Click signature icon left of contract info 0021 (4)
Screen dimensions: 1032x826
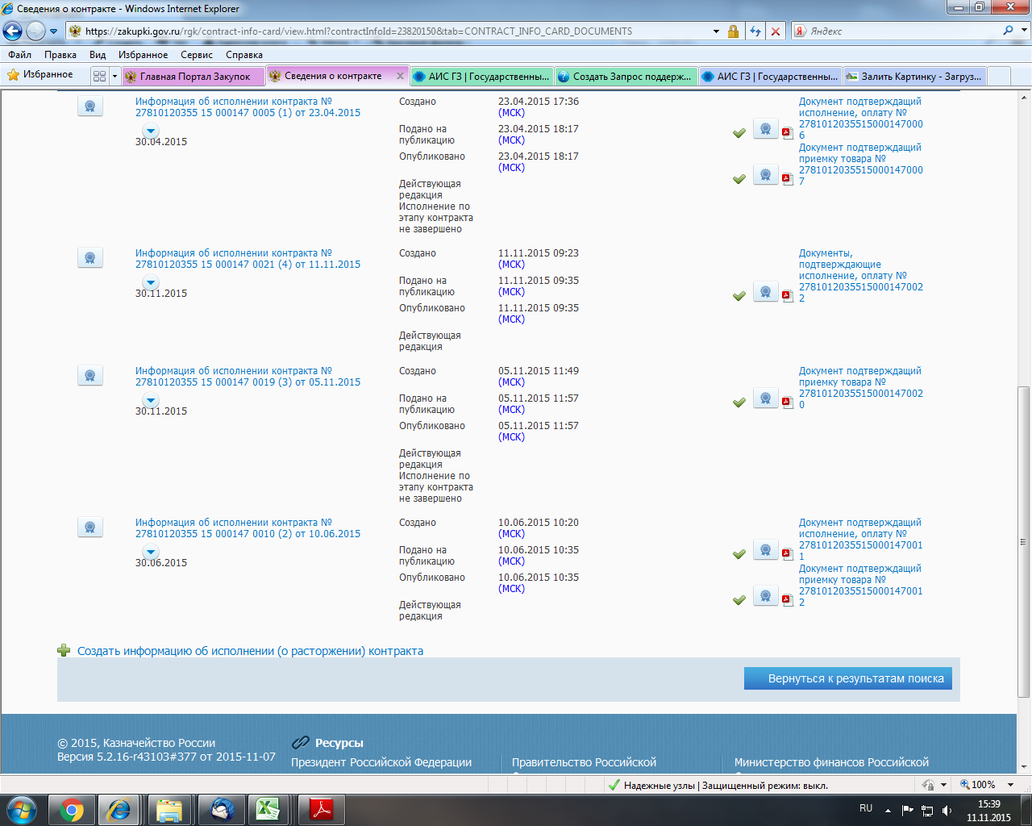coord(90,257)
